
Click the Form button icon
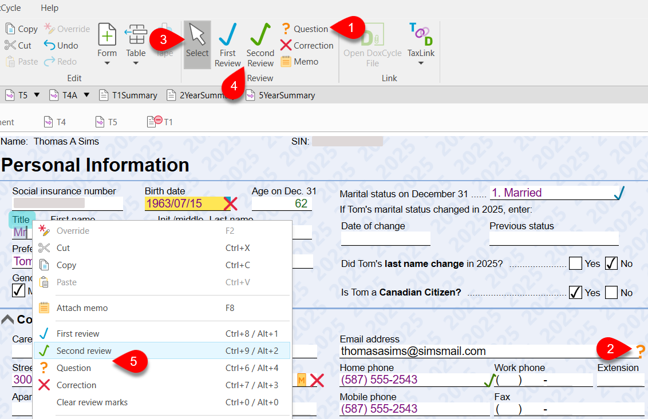[x=107, y=34]
